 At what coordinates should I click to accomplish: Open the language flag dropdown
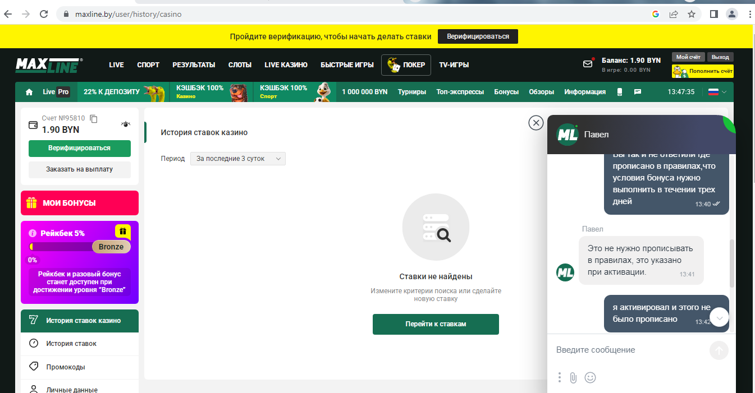pos(717,92)
